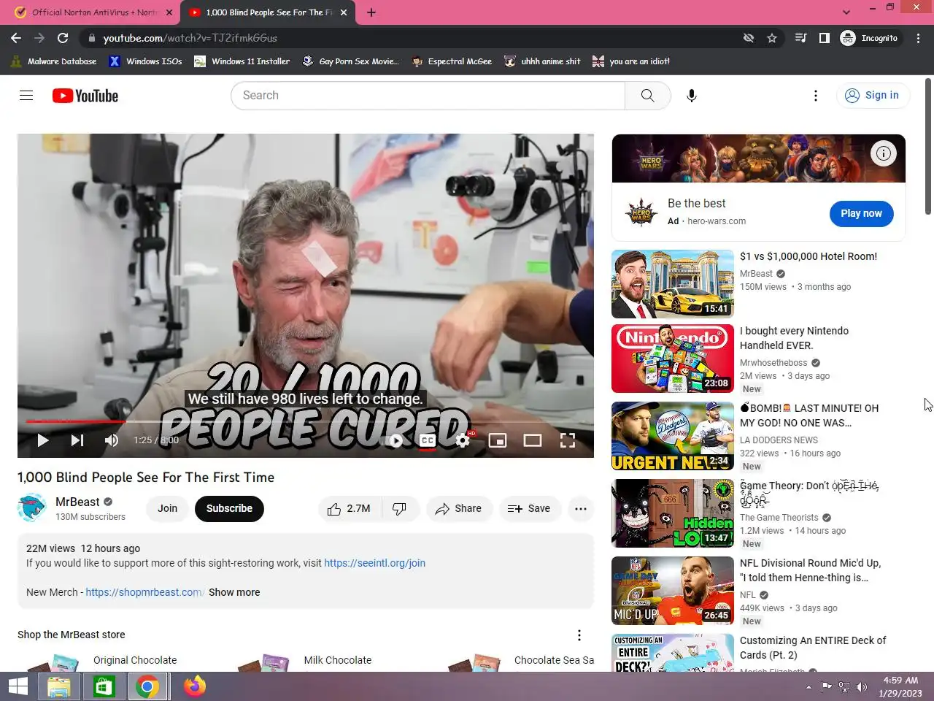Bookmark this page with the star icon
This screenshot has height=701, width=934.
click(772, 38)
